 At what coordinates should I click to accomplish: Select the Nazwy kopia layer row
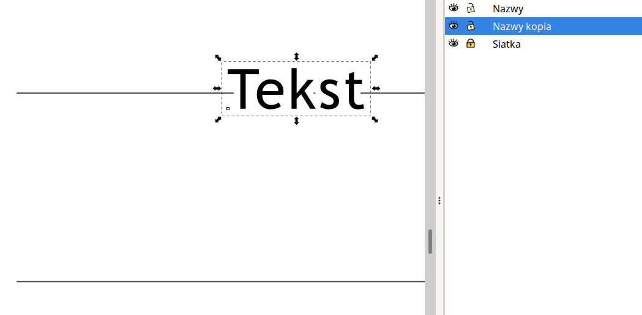coord(522,26)
